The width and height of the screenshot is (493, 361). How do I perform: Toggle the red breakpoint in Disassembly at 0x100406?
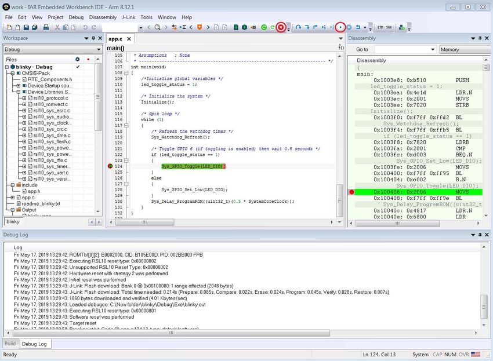(x=351, y=192)
